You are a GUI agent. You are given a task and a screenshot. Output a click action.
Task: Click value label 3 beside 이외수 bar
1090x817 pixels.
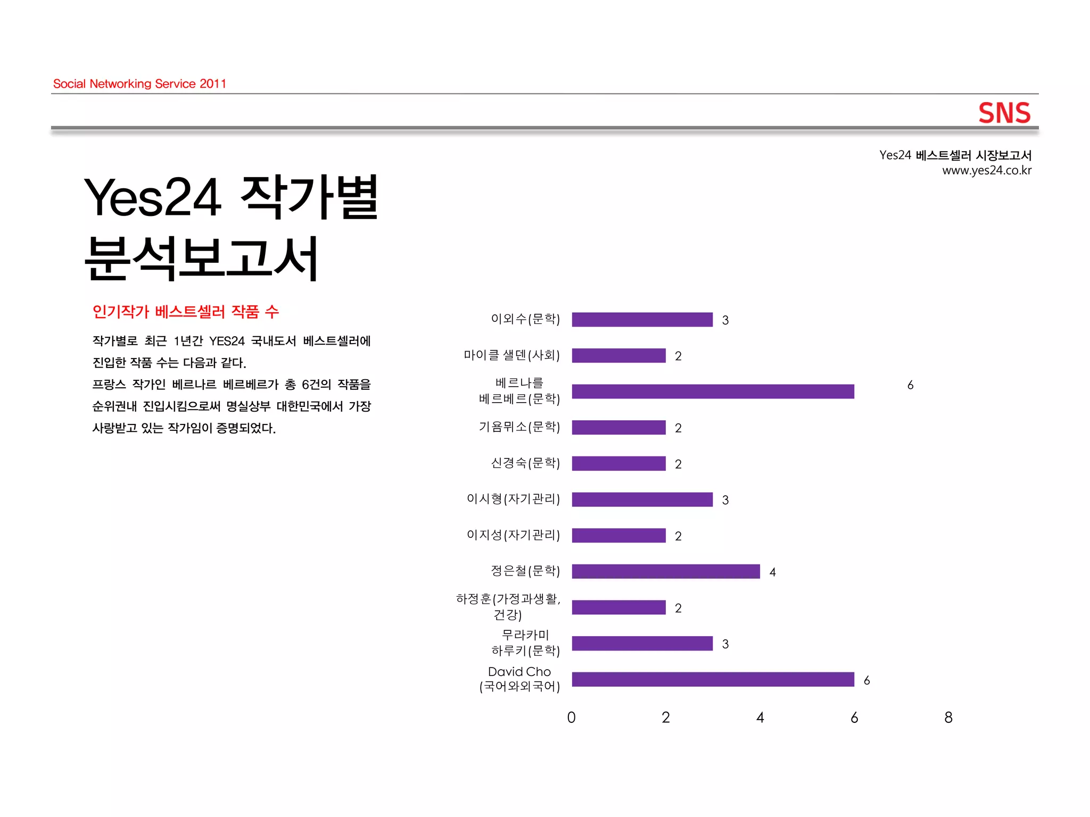pyautogui.click(x=725, y=320)
